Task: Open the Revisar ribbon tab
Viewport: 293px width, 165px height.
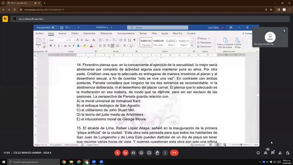Action: (143, 33)
